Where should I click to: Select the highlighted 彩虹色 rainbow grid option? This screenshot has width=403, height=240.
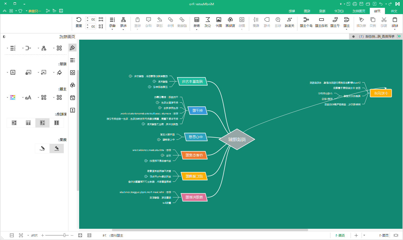pyautogui.click(x=42, y=123)
